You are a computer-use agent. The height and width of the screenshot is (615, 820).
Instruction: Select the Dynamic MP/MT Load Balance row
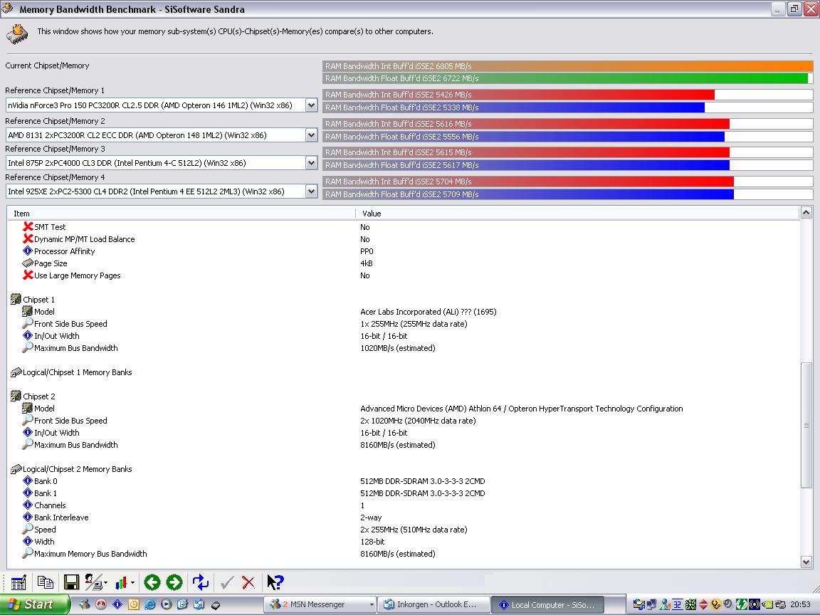click(x=404, y=239)
